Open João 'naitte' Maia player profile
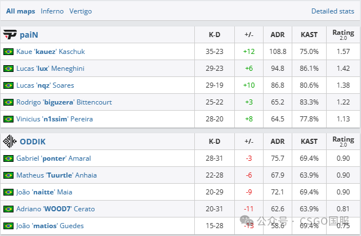This screenshot has height=236, width=361. 44,192
